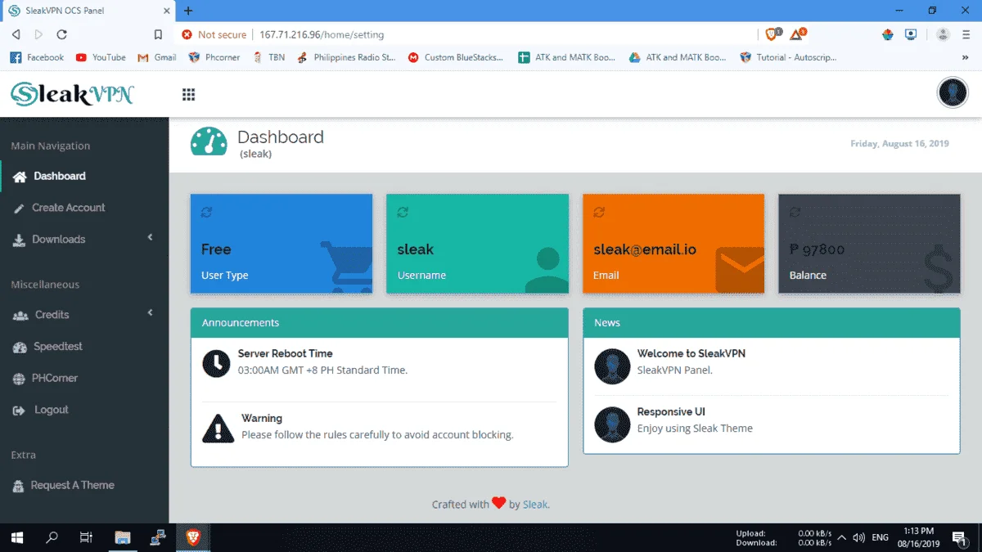Refresh the User Type card

[x=207, y=212]
